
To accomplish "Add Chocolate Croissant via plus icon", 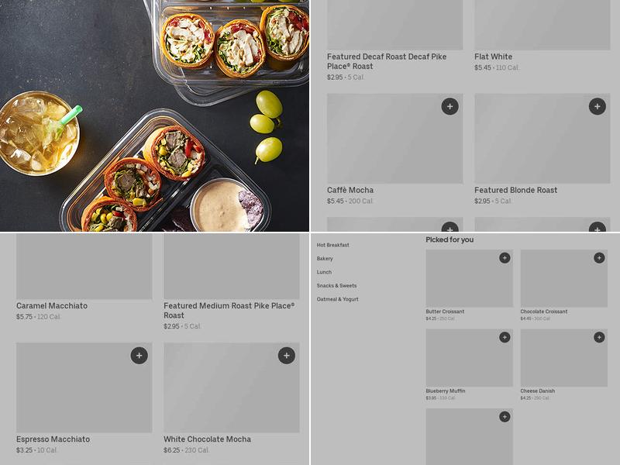I will [x=599, y=258].
